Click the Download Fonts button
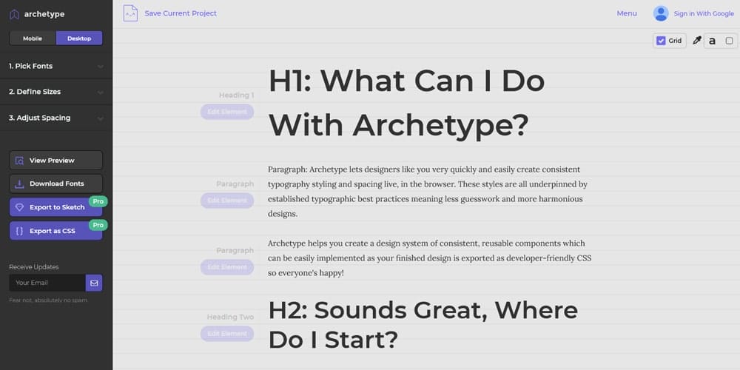 tap(55, 184)
